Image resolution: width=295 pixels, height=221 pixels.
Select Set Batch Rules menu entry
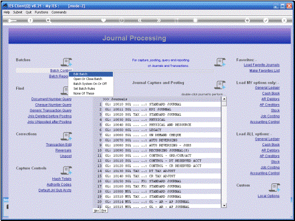coord(91,89)
